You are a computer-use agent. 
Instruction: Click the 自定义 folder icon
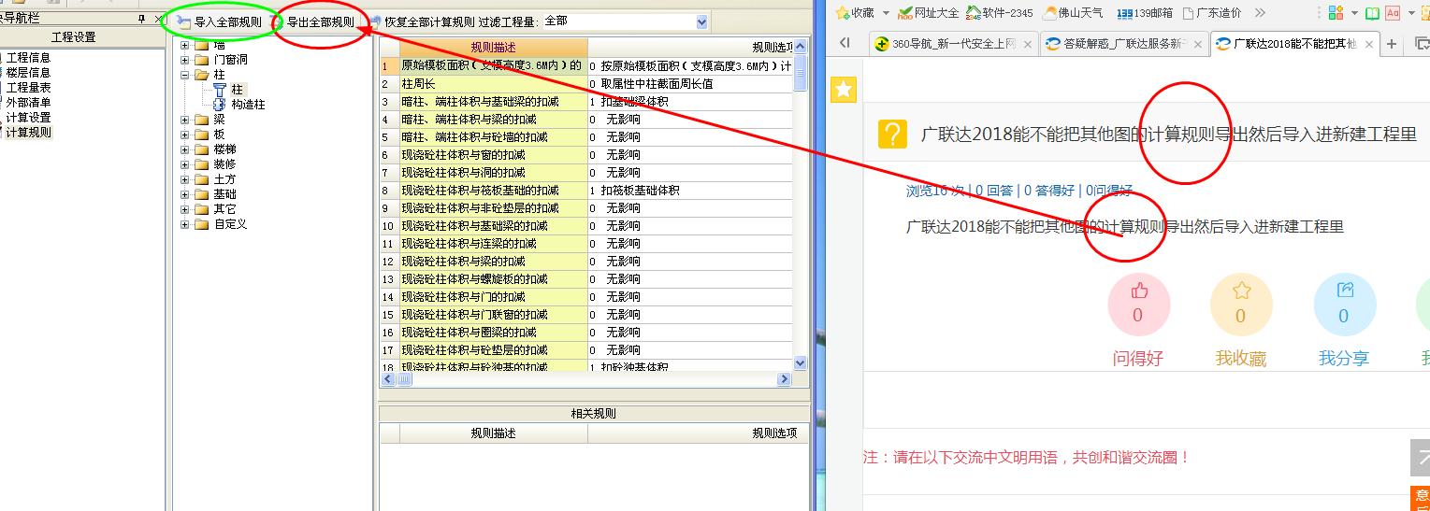[201, 224]
